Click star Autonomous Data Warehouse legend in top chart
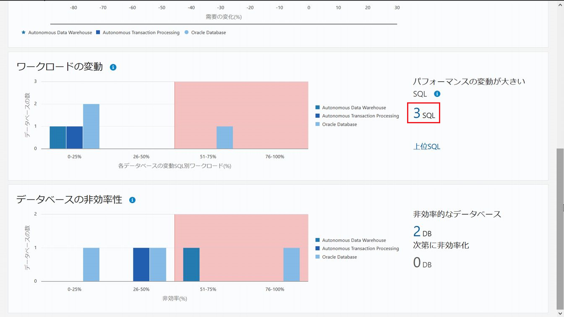564x317 pixels. 57,32
